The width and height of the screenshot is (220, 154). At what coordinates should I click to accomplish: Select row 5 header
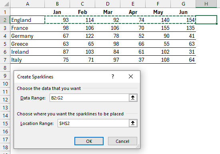[5, 44]
